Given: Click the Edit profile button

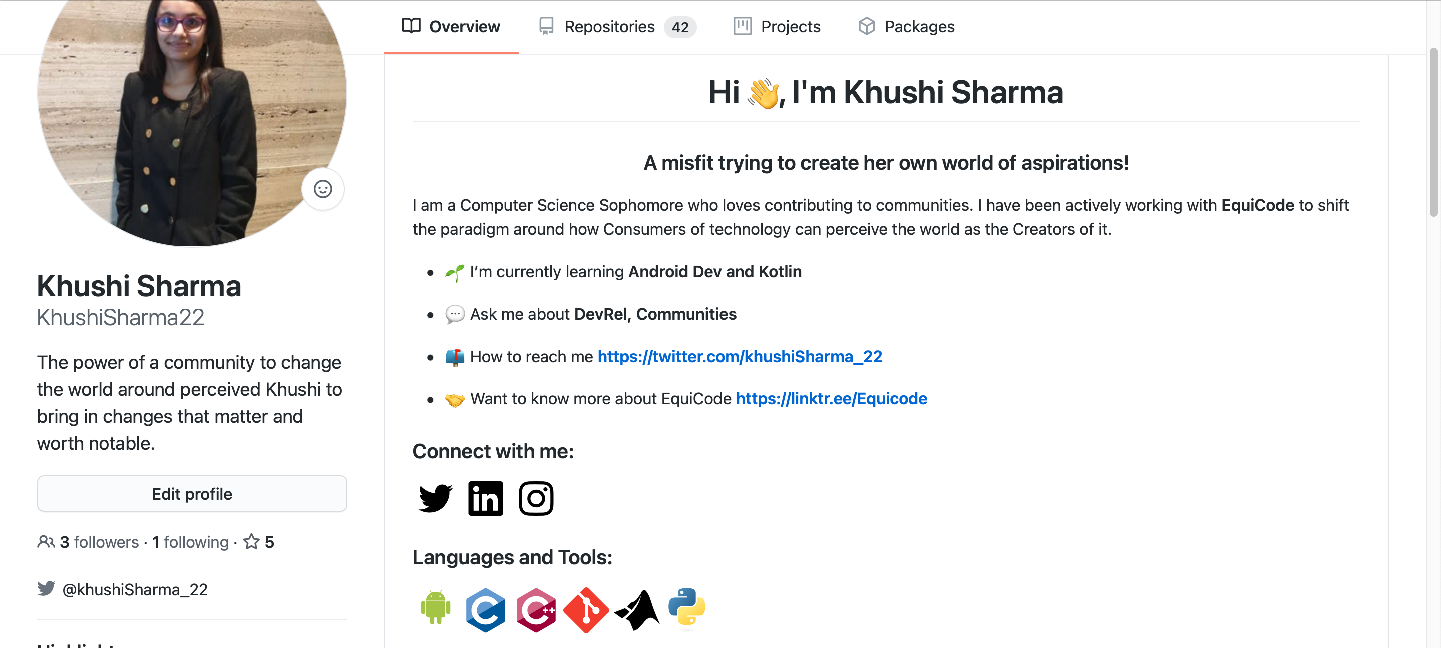Looking at the screenshot, I should click(192, 494).
